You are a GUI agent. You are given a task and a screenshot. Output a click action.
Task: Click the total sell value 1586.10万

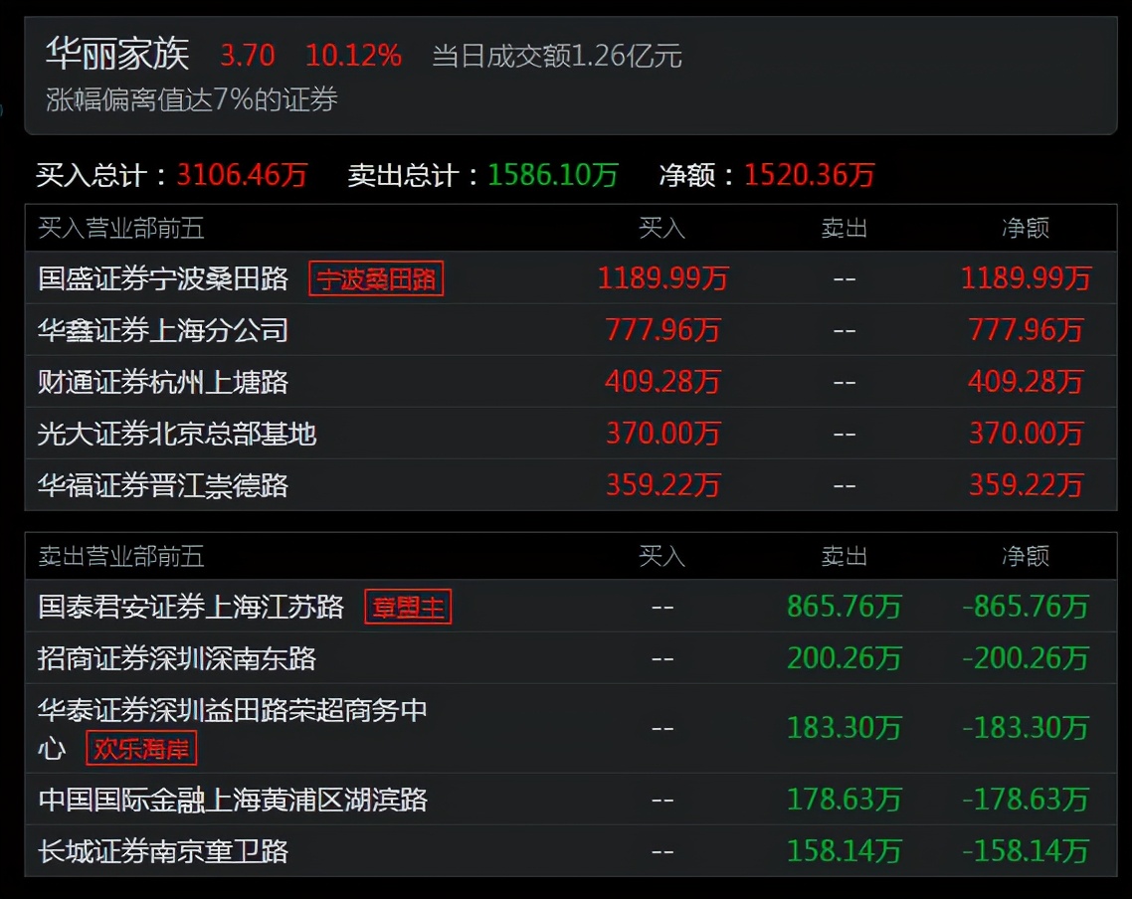[x=553, y=175]
